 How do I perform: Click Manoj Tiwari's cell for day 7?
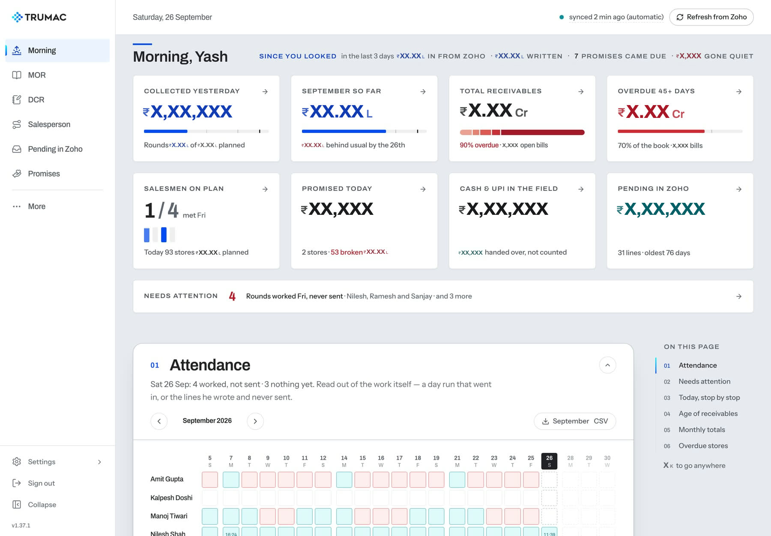[x=231, y=516]
